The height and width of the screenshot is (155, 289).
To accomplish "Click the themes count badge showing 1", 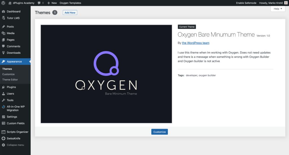I will 55,12.
